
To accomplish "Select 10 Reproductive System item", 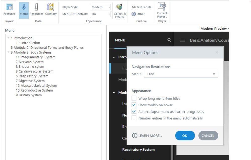I will pos(34,90).
